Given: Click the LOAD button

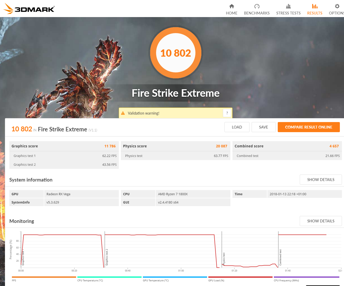Looking at the screenshot, I should click(x=237, y=127).
